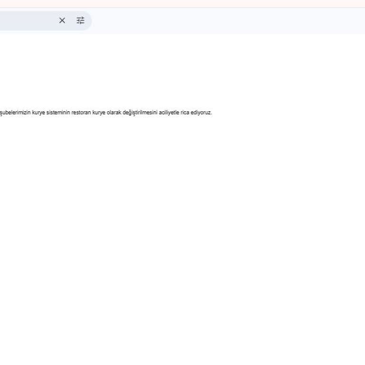Image resolution: width=365 pixels, height=365 pixels.
Task: Click the blank area right of "ediyoruz."
Action: pyautogui.click(x=285, y=113)
